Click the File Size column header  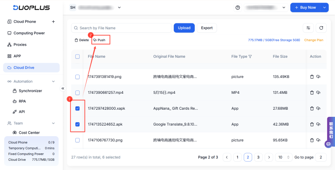(280, 57)
